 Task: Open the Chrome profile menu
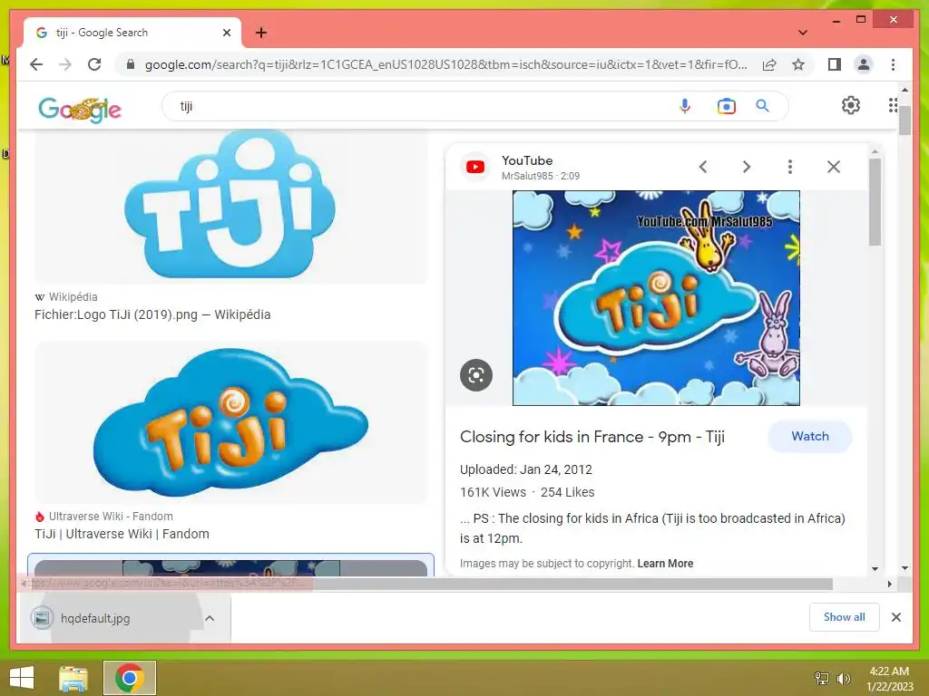click(864, 64)
